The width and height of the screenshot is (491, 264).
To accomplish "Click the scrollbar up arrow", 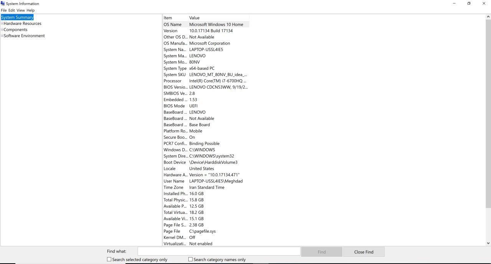I will tap(488, 17).
